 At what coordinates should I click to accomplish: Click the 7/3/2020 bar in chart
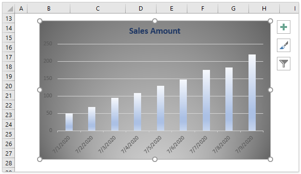(x=115, y=114)
